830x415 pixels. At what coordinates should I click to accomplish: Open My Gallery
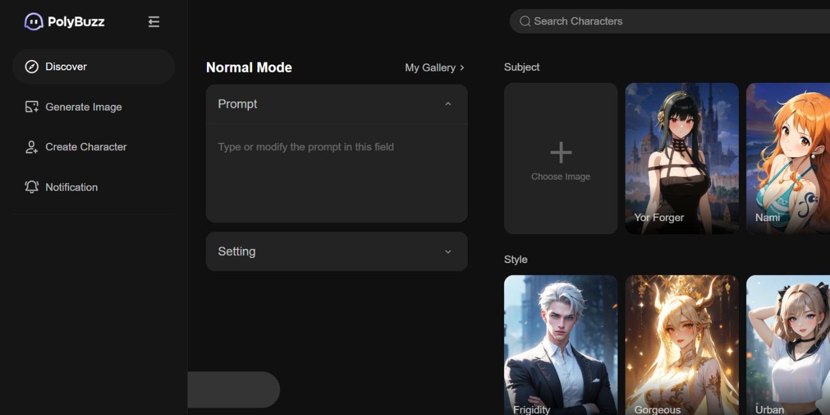[x=434, y=67]
